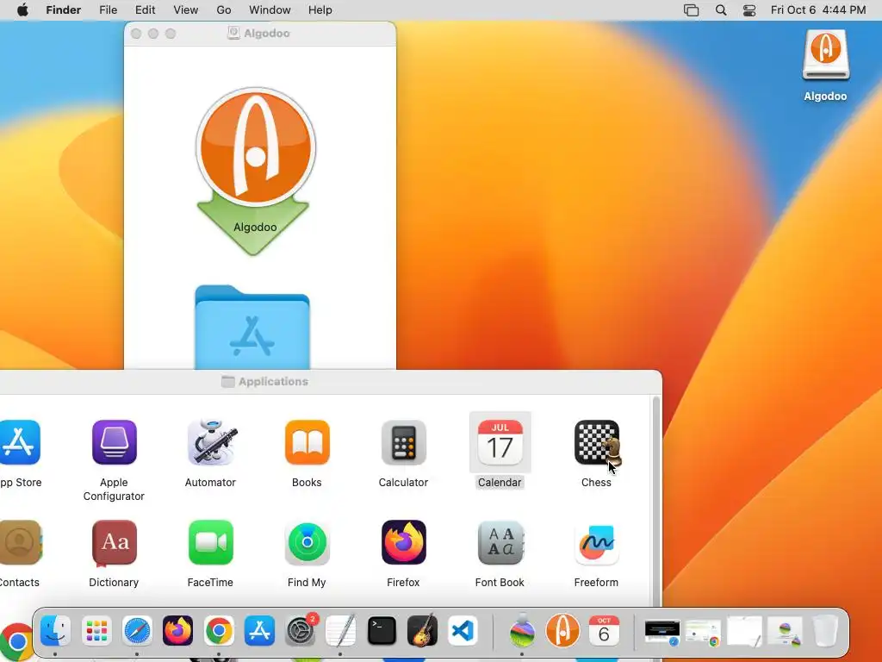Open the File menu
Screen dimensions: 882x662
tap(108, 10)
